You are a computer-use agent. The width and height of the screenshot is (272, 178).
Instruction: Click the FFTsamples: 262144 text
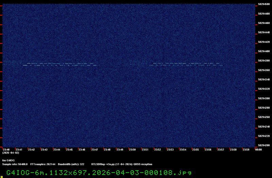(43, 164)
